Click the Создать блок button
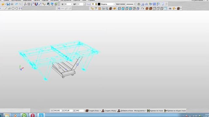The height and width of the screenshot is (117, 209). click(x=92, y=110)
